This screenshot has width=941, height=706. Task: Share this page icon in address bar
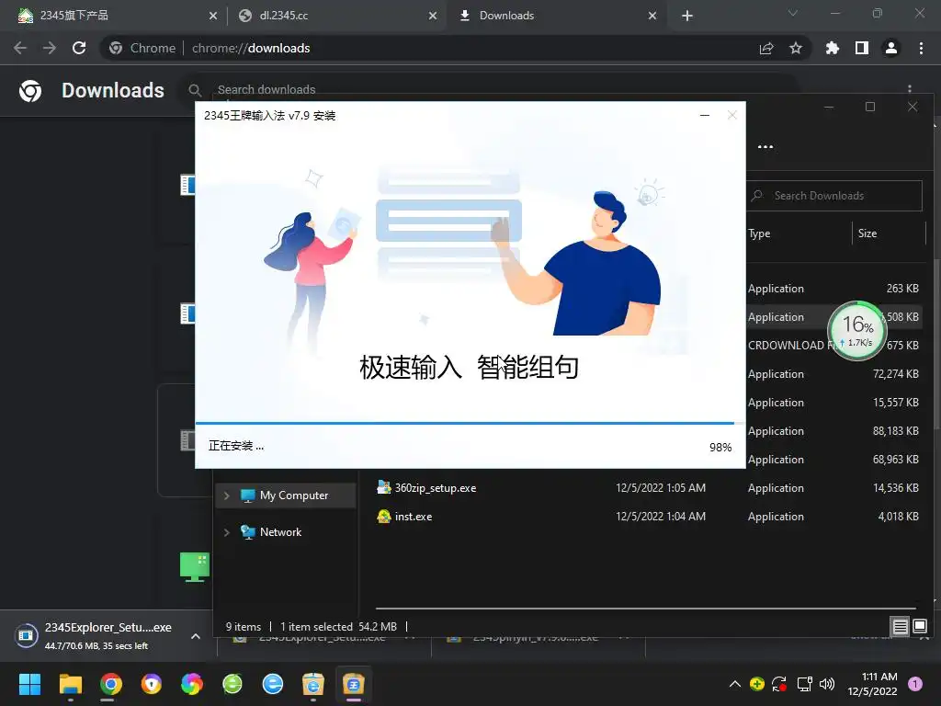click(x=766, y=48)
